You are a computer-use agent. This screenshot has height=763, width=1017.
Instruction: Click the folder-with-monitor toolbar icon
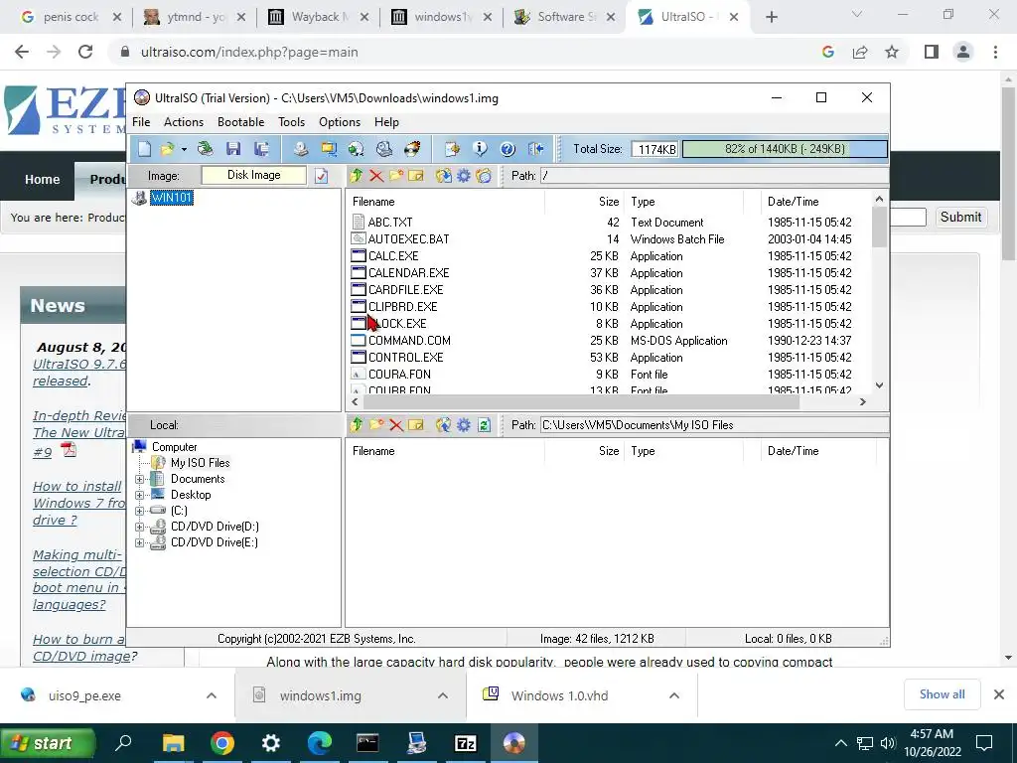(329, 149)
